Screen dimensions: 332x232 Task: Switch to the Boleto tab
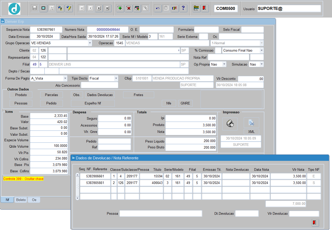(21, 200)
